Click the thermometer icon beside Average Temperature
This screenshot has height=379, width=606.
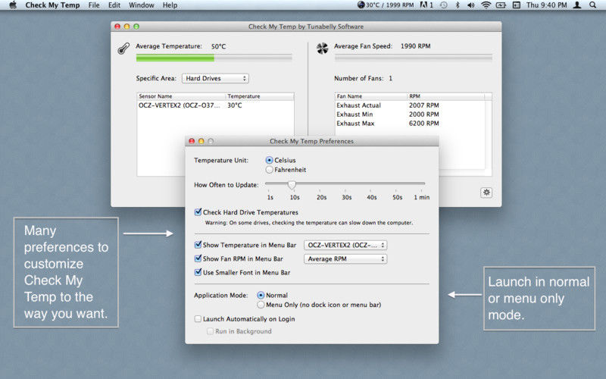(123, 49)
